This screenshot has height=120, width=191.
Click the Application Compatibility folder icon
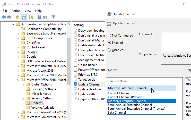point(23,29)
